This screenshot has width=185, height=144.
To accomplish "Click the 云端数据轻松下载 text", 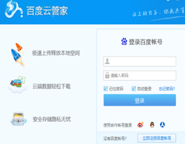I will (52, 86).
